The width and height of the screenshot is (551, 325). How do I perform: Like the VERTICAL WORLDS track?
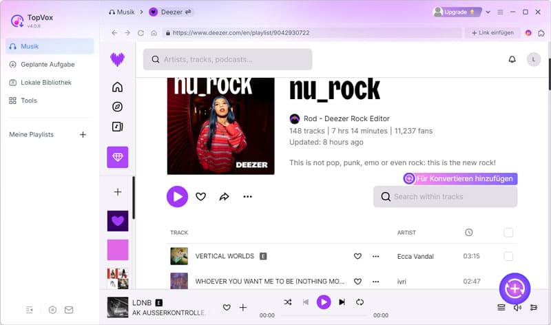tap(357, 256)
